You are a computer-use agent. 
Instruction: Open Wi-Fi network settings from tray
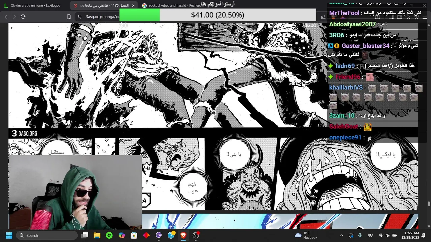(381, 235)
